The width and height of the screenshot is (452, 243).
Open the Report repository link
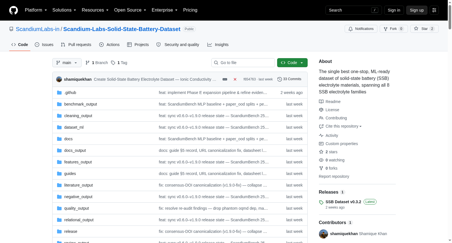[334, 176]
